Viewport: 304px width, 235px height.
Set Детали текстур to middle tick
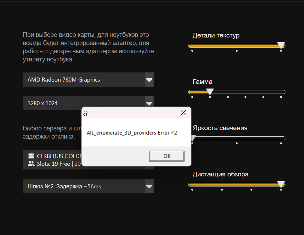(237, 51)
